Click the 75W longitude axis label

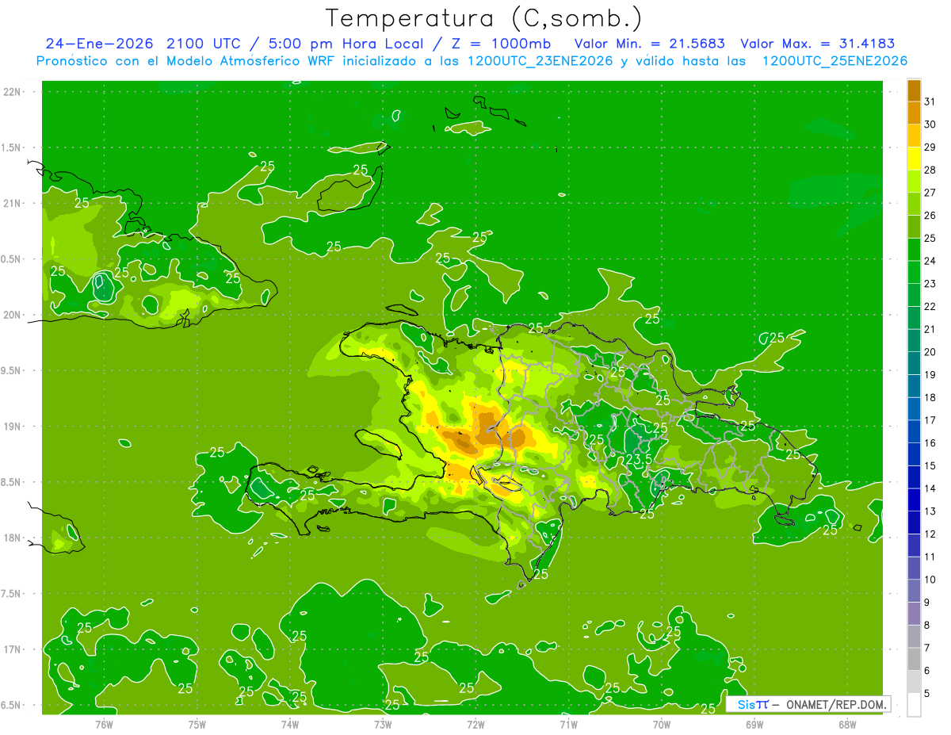pos(197,725)
